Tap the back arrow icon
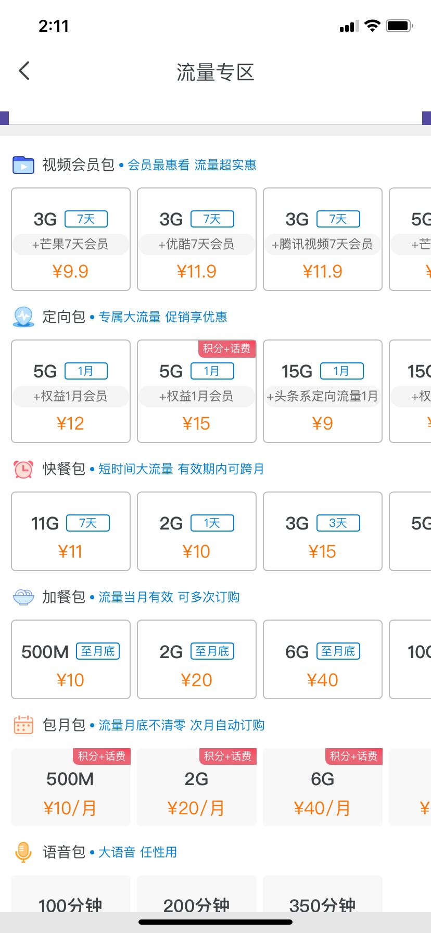431x933 pixels. tap(24, 71)
